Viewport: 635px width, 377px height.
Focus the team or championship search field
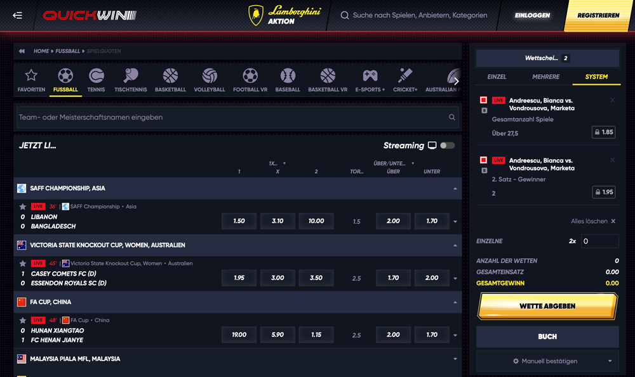coord(237,117)
